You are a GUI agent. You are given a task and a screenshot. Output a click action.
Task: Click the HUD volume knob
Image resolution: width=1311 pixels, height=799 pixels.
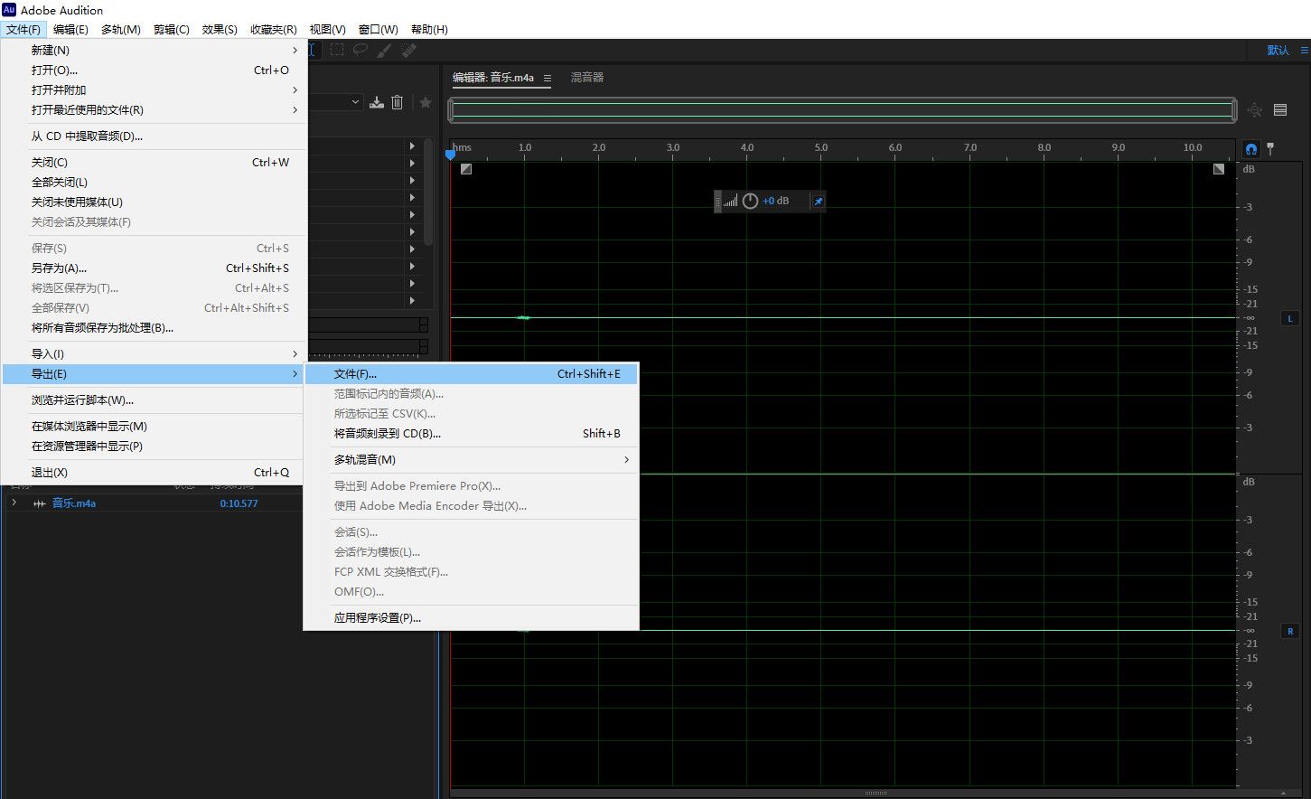[750, 201]
